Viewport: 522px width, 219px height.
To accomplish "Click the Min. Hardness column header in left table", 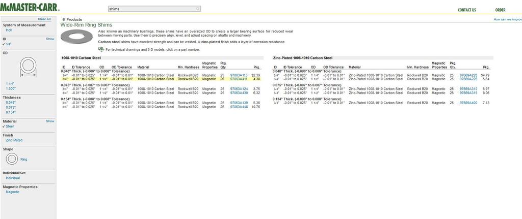I will (x=189, y=67).
